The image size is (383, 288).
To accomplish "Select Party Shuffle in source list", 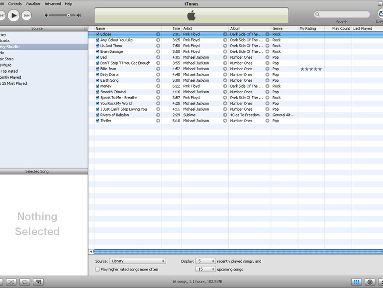I will point(44,47).
